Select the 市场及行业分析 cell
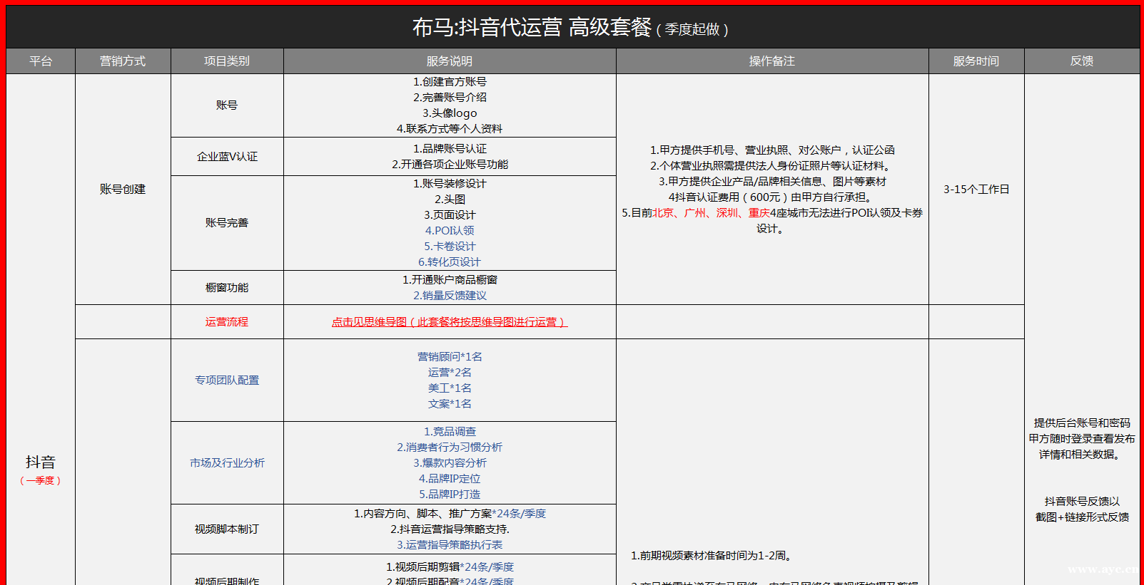 227,463
